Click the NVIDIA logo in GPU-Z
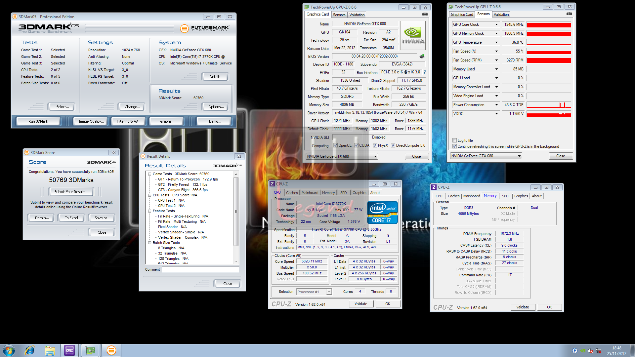Screen dimensions: 635x357 pos(413,36)
